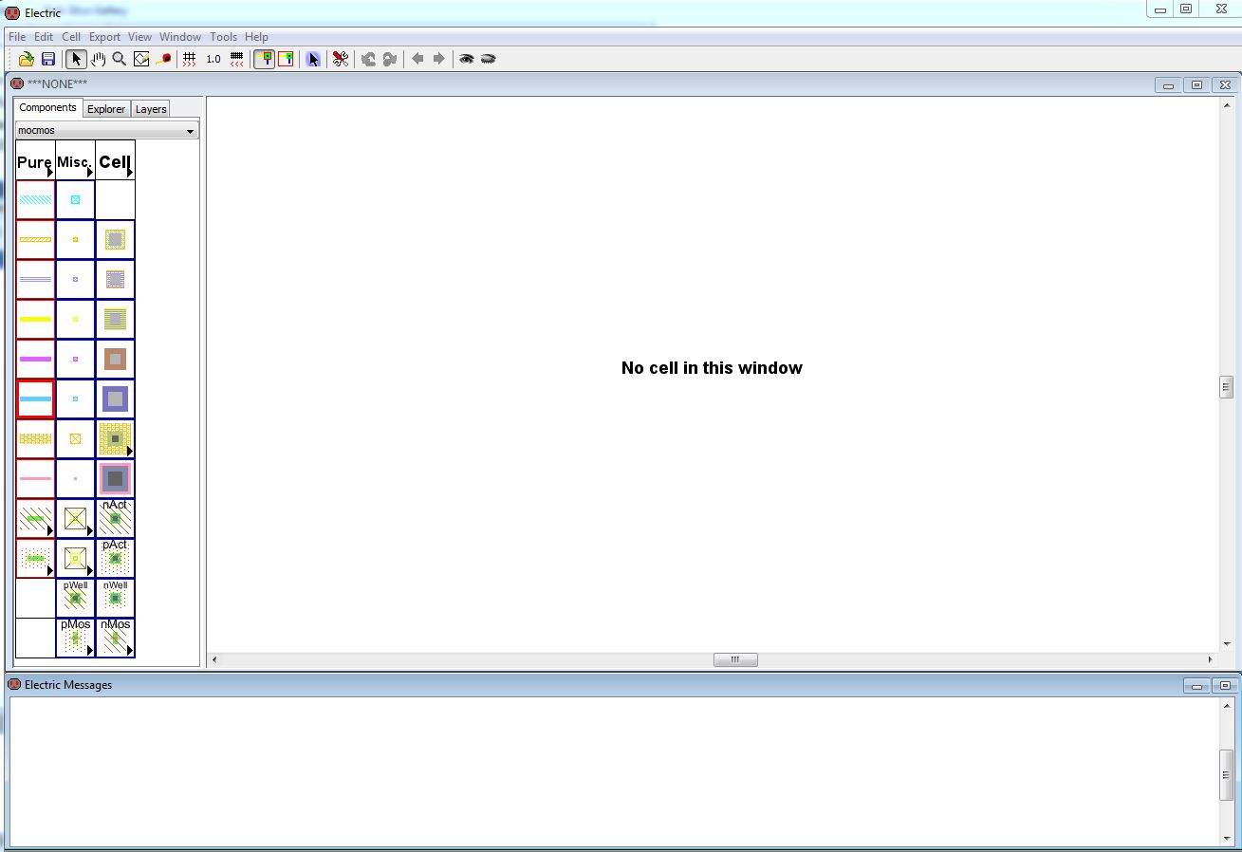Open the View menu
1242x852 pixels.
click(x=139, y=37)
